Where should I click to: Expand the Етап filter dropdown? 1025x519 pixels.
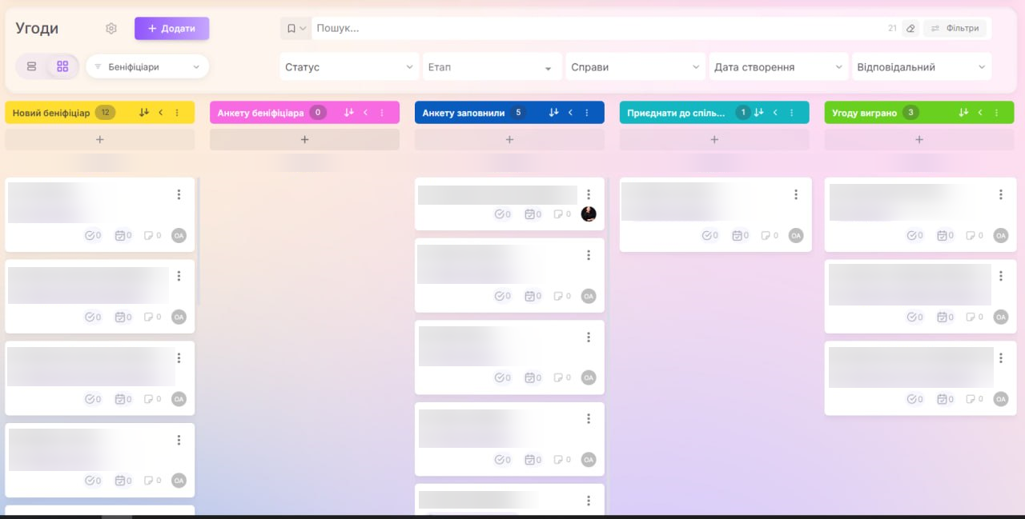(x=492, y=67)
